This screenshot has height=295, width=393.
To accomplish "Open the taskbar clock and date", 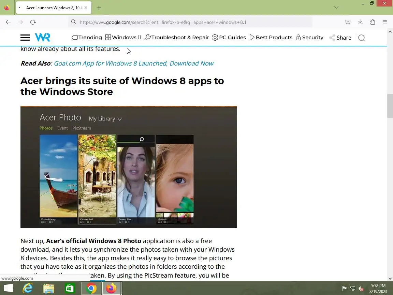I will coord(378,289).
